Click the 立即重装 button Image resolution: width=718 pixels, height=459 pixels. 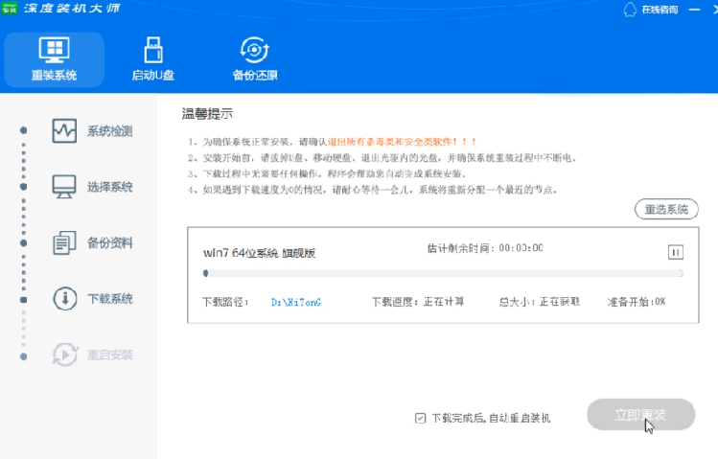click(640, 415)
